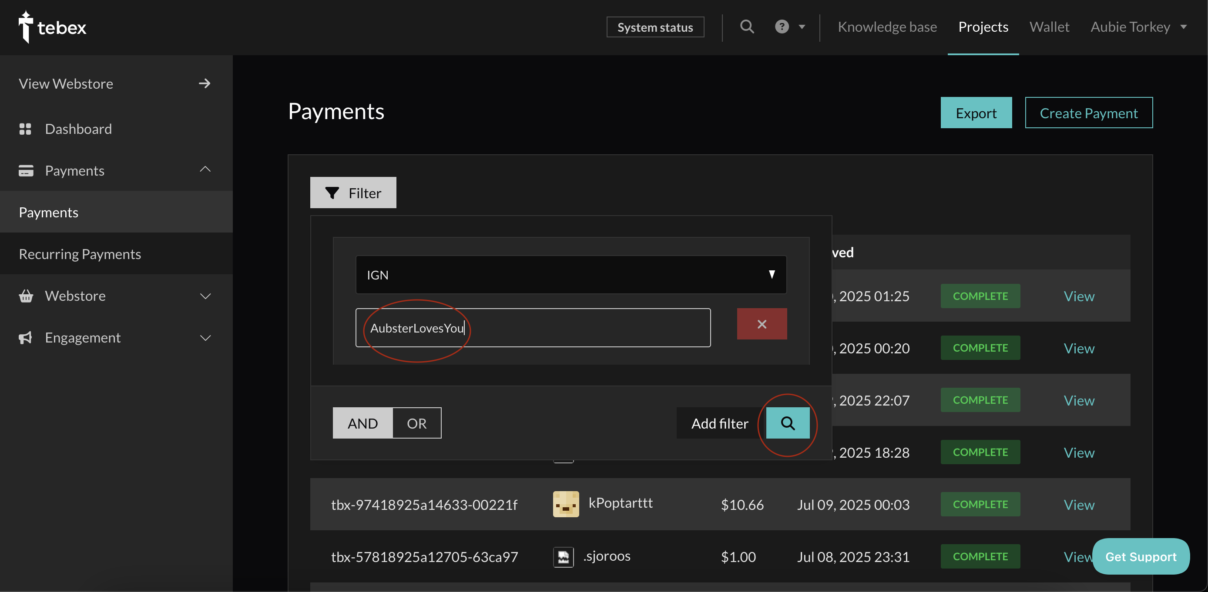Open the IGN filter type dropdown

[x=570, y=275]
